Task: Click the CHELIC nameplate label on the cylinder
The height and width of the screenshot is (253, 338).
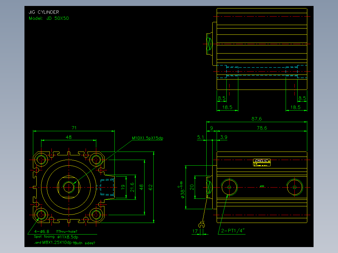Action: [262, 163]
